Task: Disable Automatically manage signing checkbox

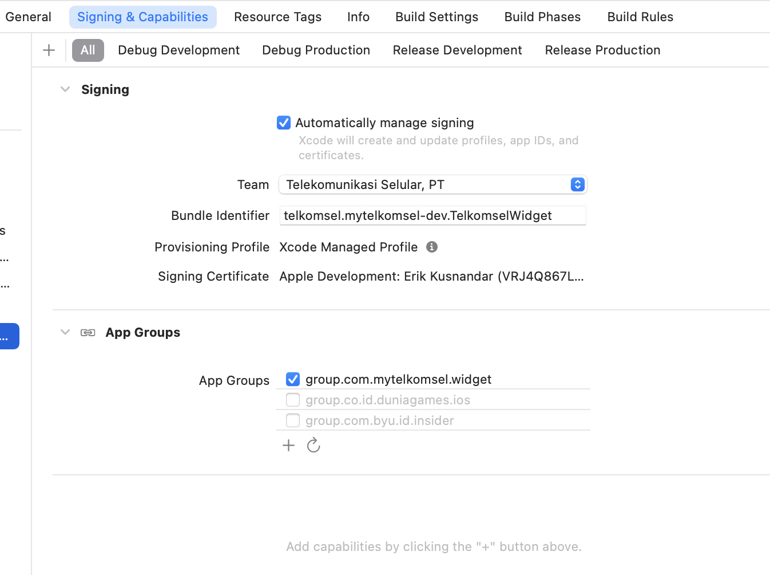Action: (284, 123)
